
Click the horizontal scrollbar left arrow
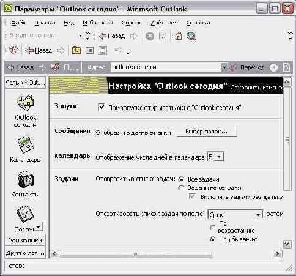point(54,254)
